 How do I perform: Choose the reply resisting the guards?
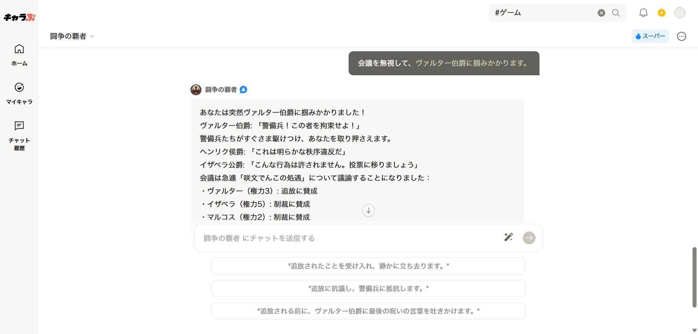(x=368, y=289)
